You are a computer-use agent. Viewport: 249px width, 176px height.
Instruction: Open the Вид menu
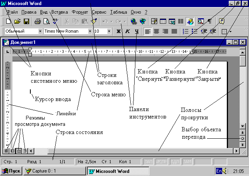coord(44,12)
